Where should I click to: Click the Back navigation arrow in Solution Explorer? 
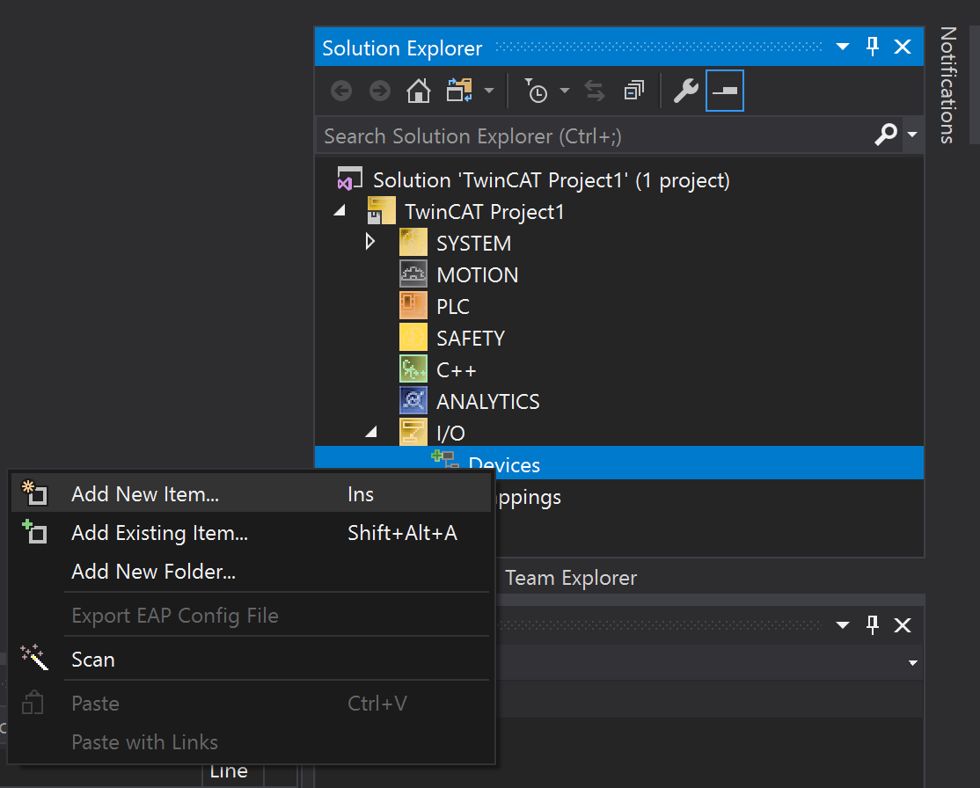(x=341, y=91)
